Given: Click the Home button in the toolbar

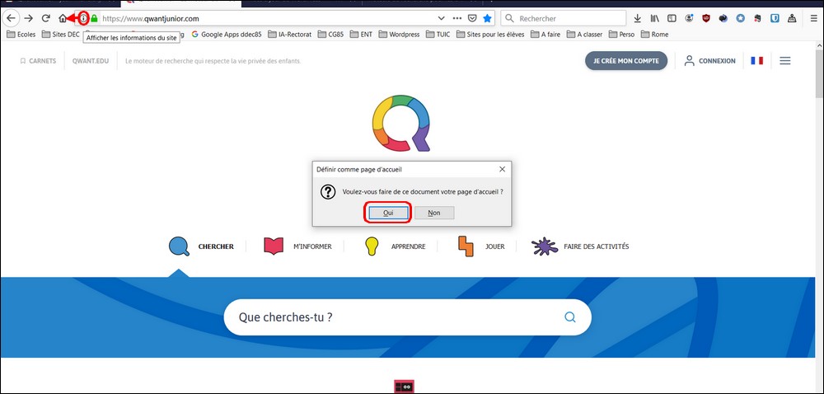Looking at the screenshot, I should tap(63, 18).
